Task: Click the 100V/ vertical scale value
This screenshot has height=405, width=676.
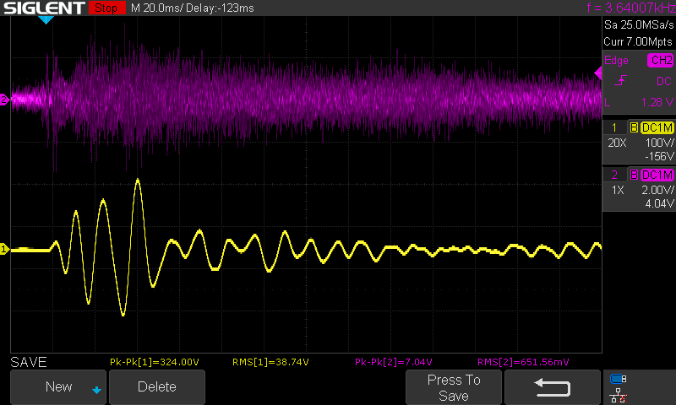Action: 659,143
